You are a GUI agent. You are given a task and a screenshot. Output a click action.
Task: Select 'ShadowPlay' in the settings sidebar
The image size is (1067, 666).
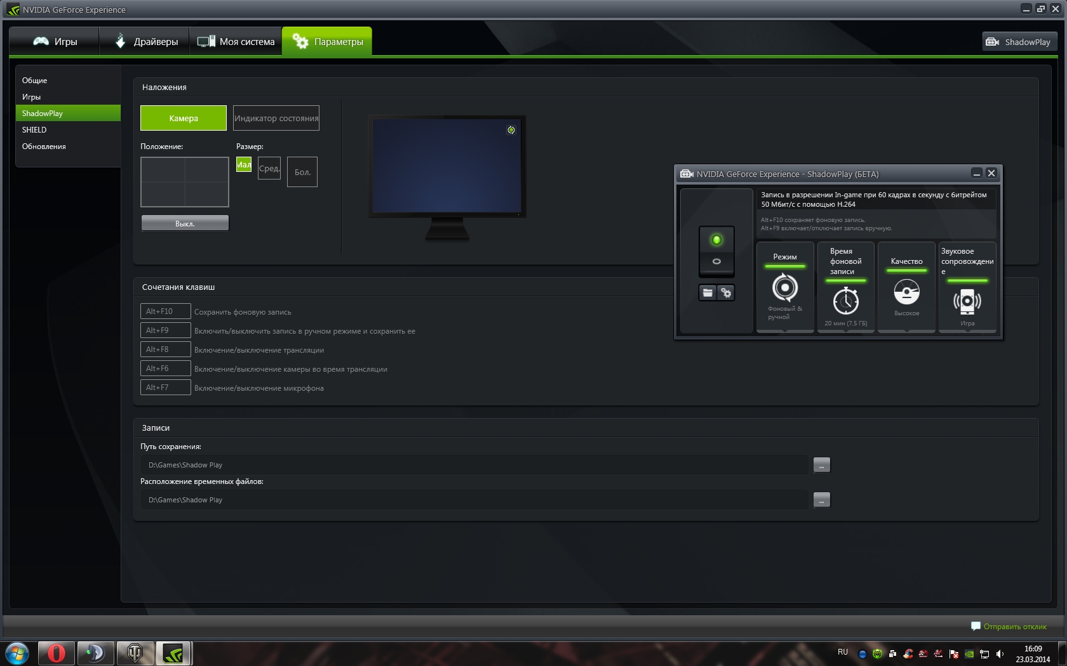pyautogui.click(x=68, y=114)
